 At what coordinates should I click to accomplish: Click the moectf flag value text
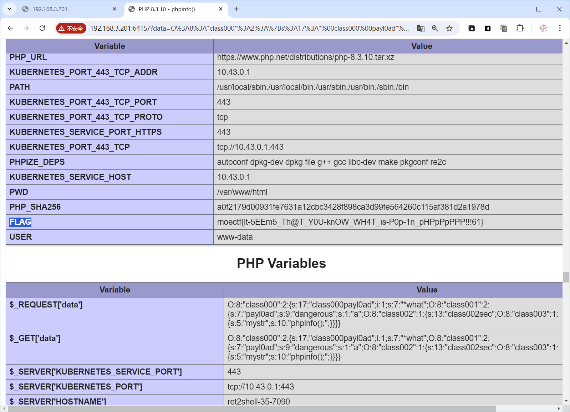(350, 222)
